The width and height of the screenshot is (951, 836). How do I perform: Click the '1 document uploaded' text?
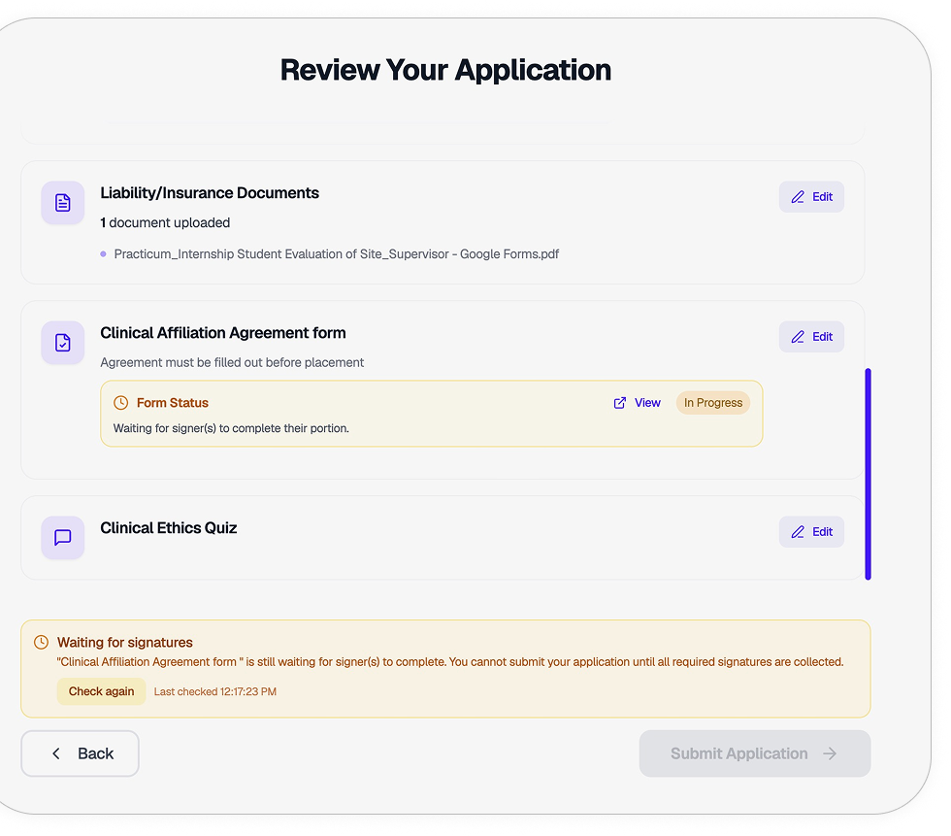click(x=165, y=222)
